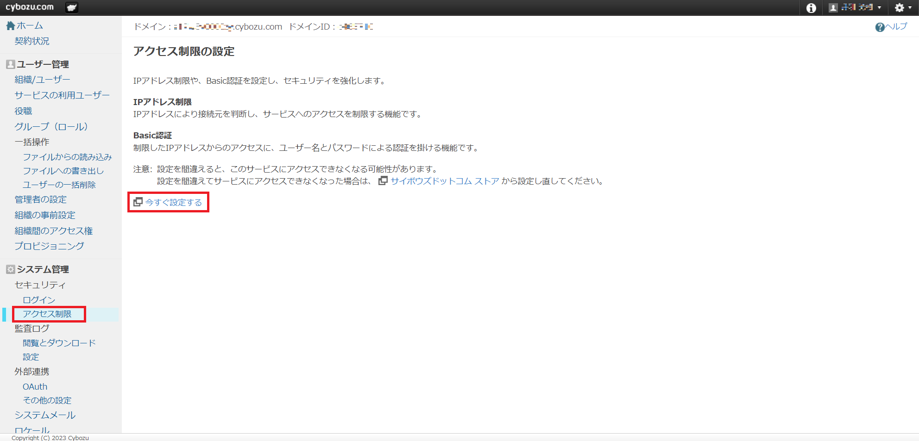Image resolution: width=919 pixels, height=441 pixels.
Task: Open the サイボウズドットコム ストア link
Action: (x=445, y=181)
